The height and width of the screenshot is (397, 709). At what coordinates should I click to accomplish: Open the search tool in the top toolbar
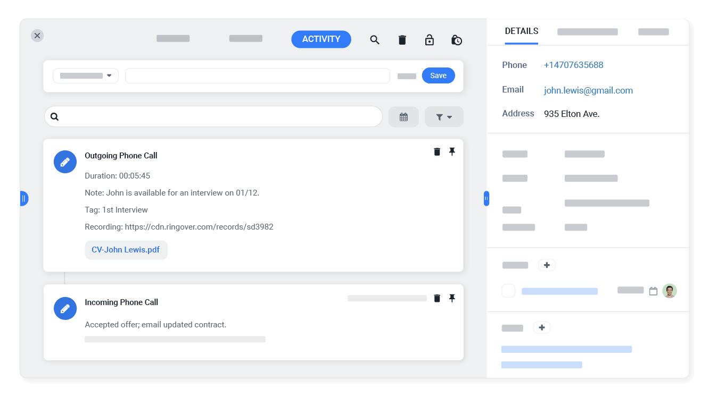coord(375,40)
